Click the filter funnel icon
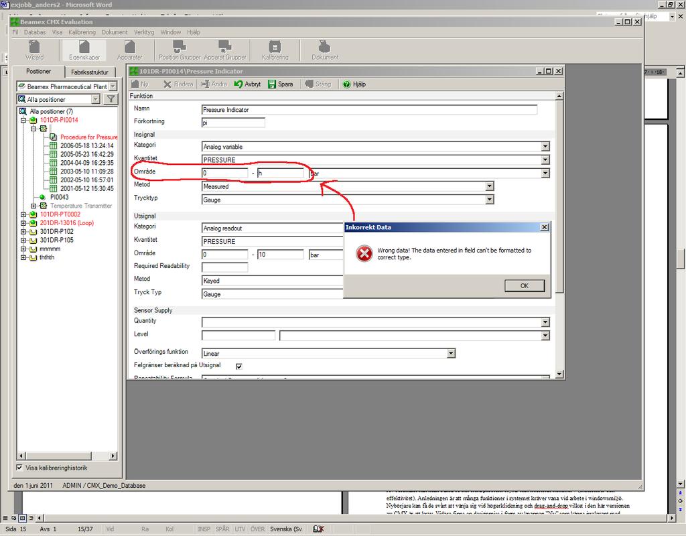Viewport: 686px width, 536px height. click(x=111, y=99)
